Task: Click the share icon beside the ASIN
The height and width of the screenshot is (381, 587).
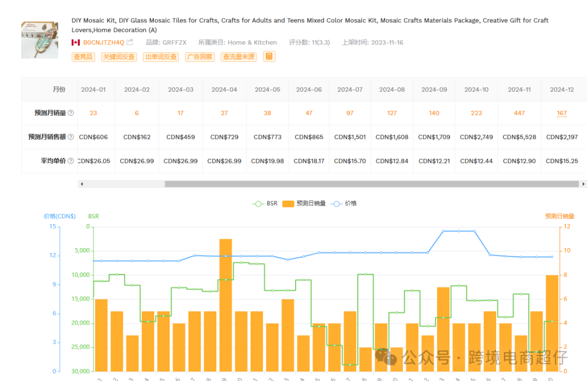Action: 130,42
